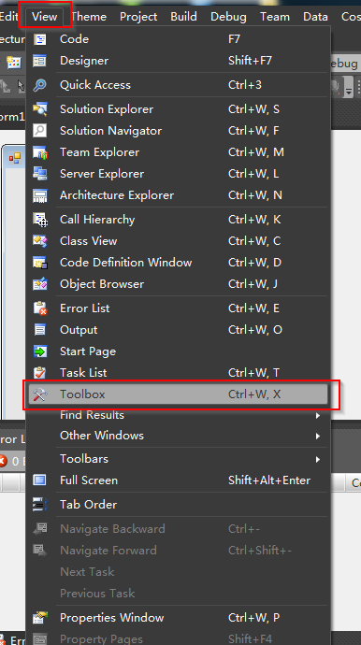The height and width of the screenshot is (645, 361).
Task: Click the Ctrl+W, N shortcut text
Action: [x=255, y=195]
